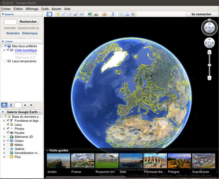Check the Galerie layer checkbox
This screenshot has width=219, height=179.
point(8,149)
